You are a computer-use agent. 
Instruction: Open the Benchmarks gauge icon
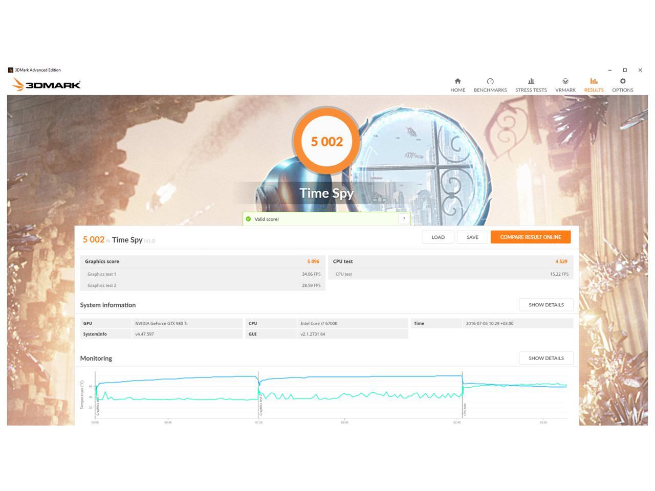pos(490,81)
